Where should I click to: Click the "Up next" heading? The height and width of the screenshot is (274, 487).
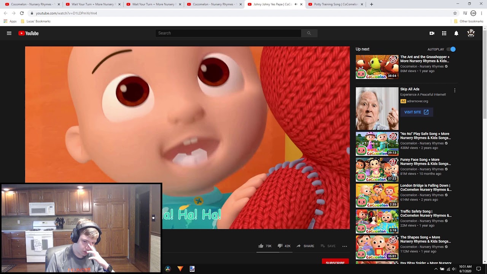tap(363, 49)
